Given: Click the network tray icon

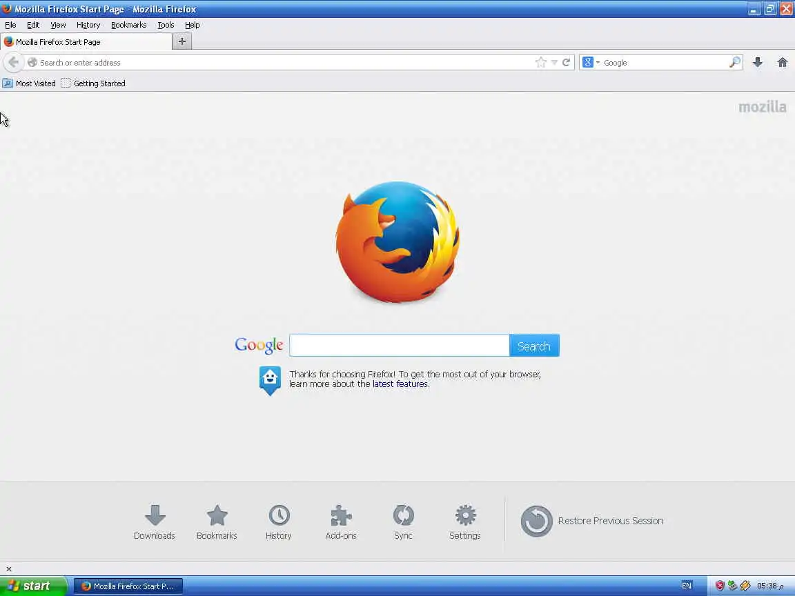Looking at the screenshot, I should [x=732, y=586].
